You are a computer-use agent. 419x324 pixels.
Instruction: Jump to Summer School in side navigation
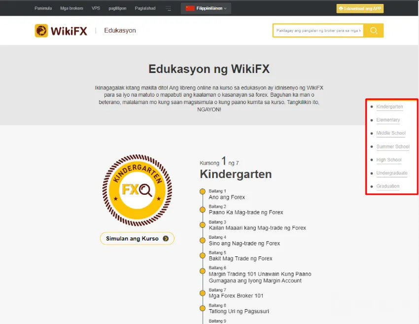(393, 146)
